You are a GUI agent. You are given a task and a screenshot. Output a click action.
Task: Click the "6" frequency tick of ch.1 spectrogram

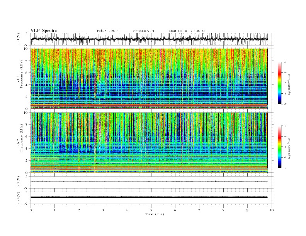click(27, 73)
